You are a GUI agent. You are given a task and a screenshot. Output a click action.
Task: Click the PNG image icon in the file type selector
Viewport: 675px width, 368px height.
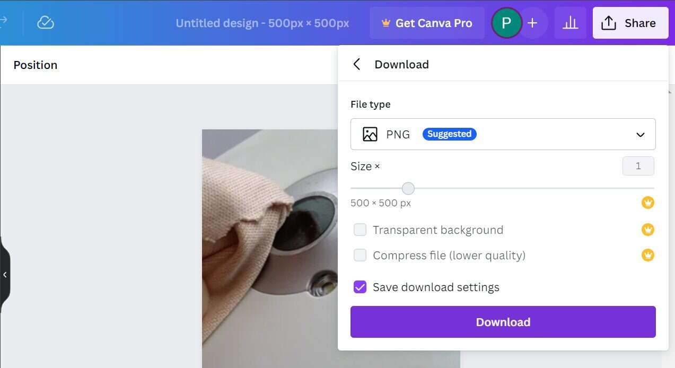pos(370,134)
